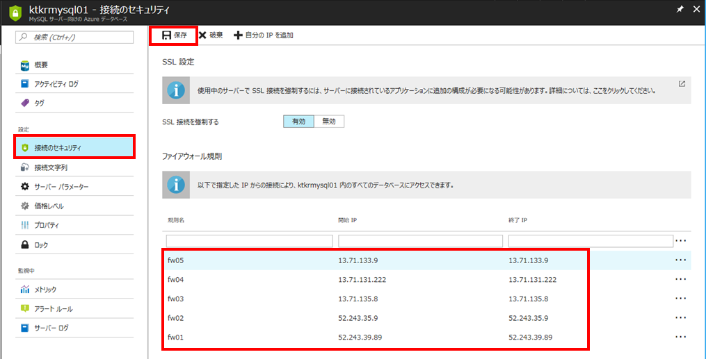Screen dimensions: 706x359
Task: Click end IP 13.71.133.9 of fw05
Action: click(529, 260)
